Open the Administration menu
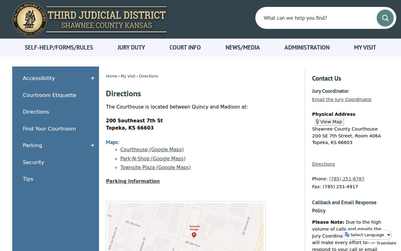This screenshot has width=401, height=251. point(307,47)
